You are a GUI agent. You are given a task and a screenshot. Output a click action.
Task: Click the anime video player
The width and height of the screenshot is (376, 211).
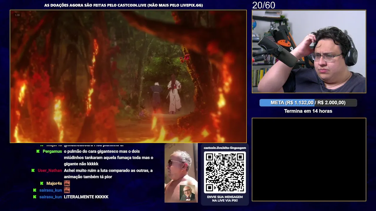pos(128,76)
